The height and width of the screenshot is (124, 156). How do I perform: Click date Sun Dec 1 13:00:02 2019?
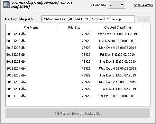point(118,89)
